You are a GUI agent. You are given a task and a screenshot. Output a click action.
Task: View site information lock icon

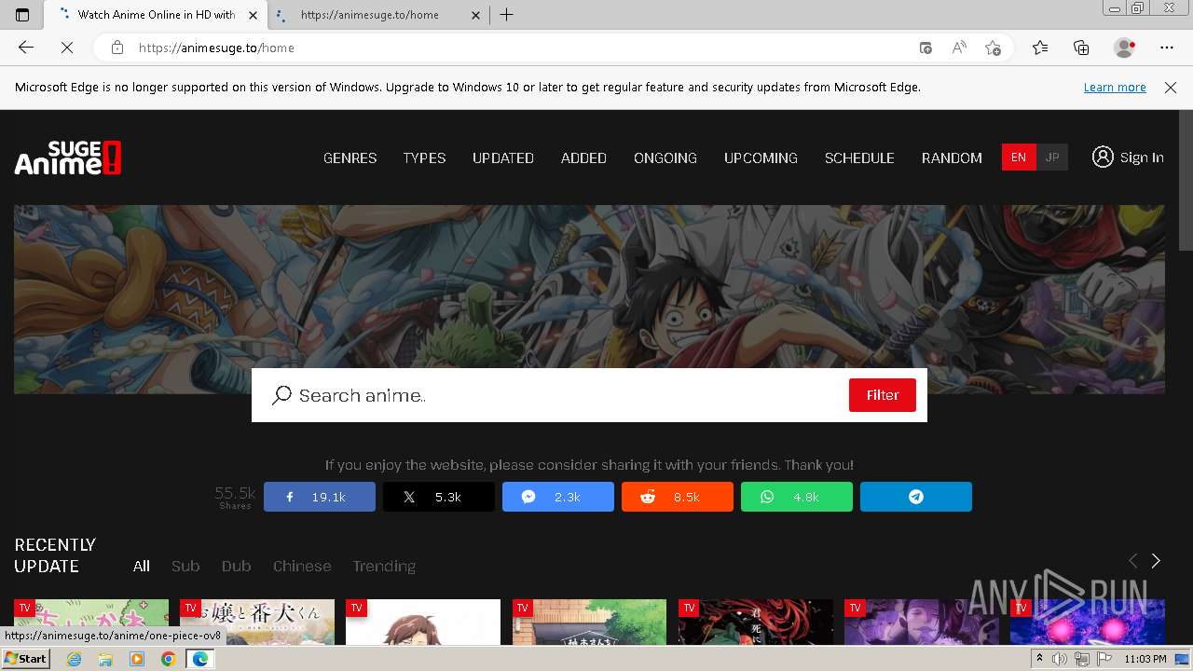point(117,48)
